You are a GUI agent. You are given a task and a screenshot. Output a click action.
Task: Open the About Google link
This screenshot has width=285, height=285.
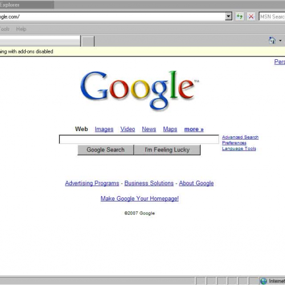(x=196, y=183)
